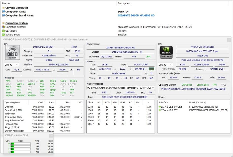
Task: Click the monitor icon next to Computer Name
Action: pyautogui.click(x=3, y=12)
